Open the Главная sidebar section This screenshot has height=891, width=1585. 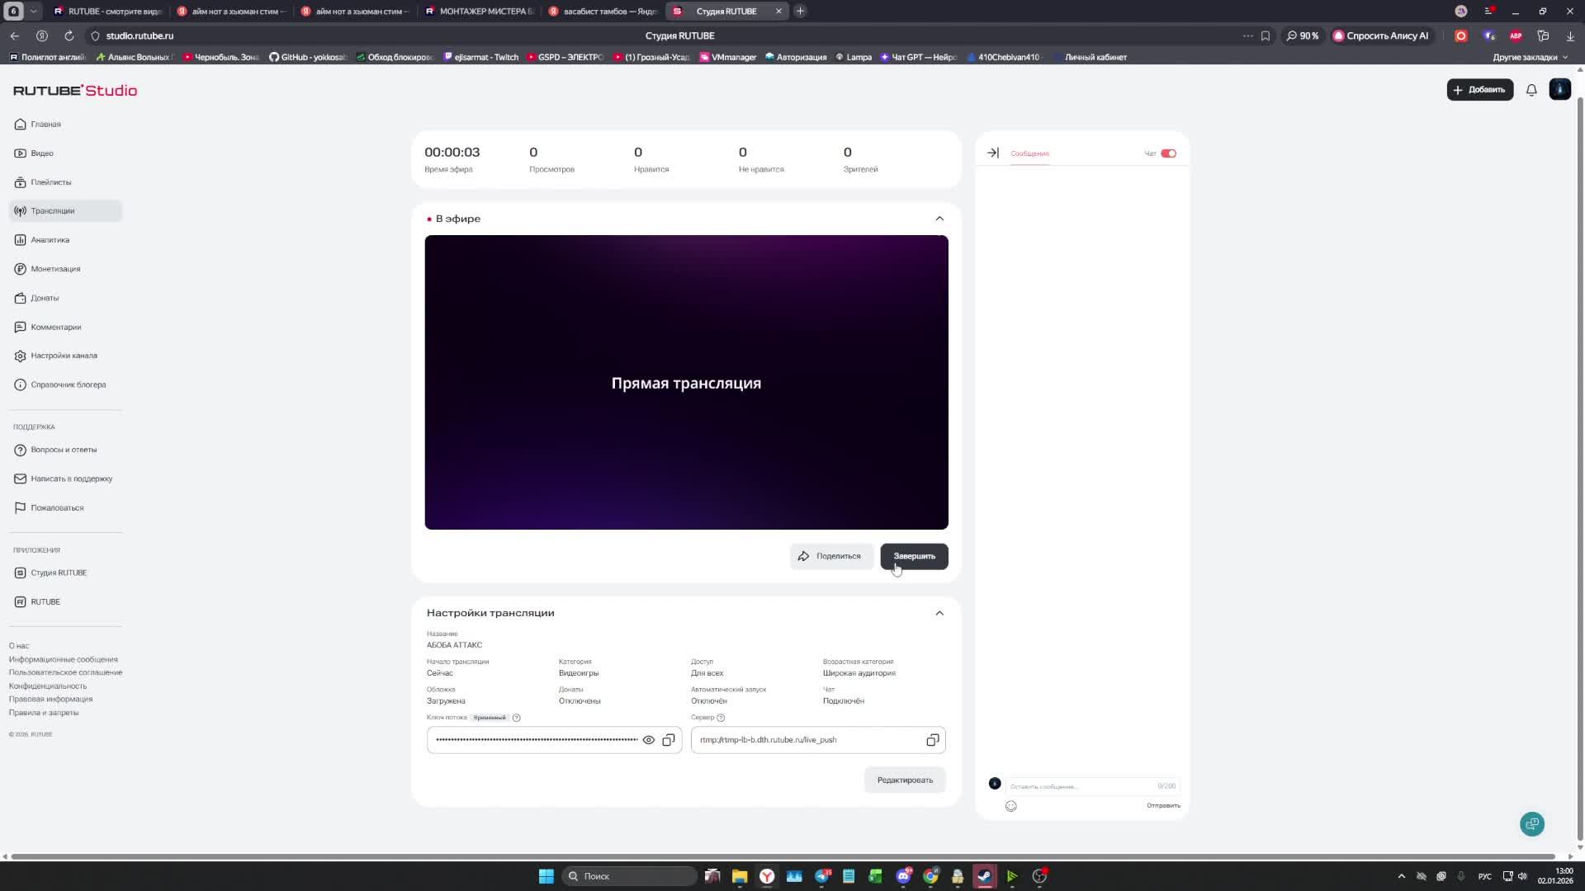coord(66,124)
